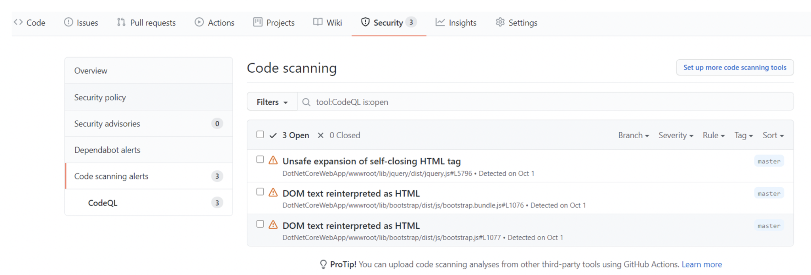Click the Actions play icon

[199, 22]
